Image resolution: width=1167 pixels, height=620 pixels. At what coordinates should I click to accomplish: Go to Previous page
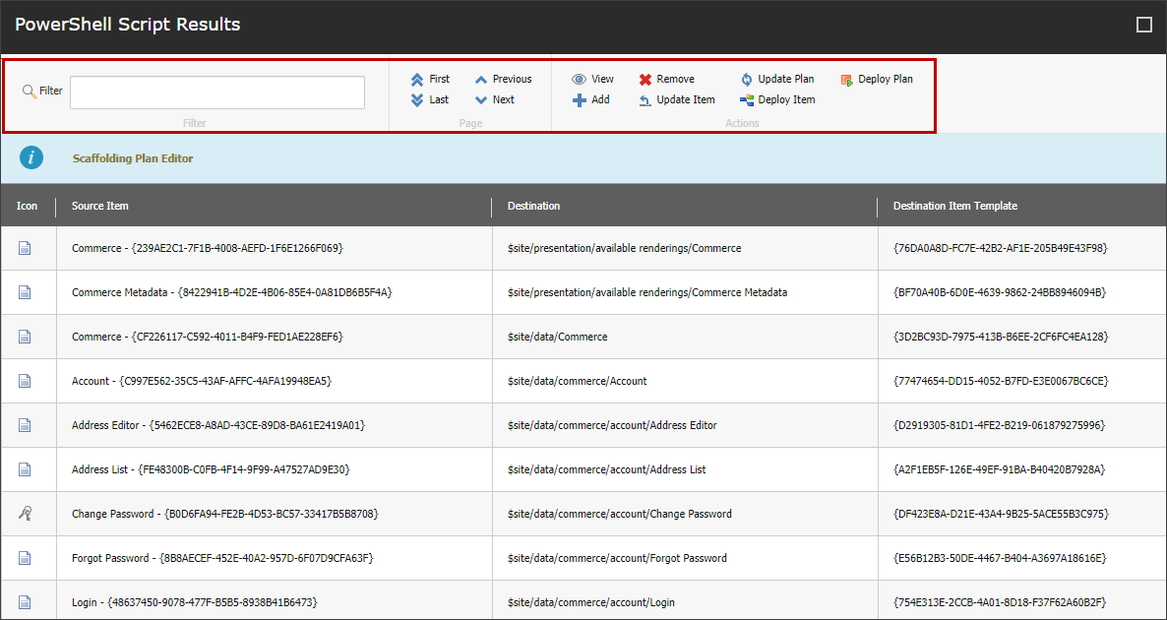503,79
